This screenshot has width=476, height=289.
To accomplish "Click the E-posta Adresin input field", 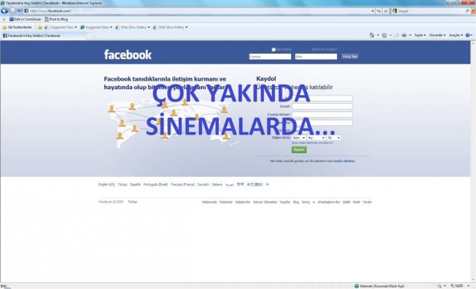I will (x=322, y=115).
